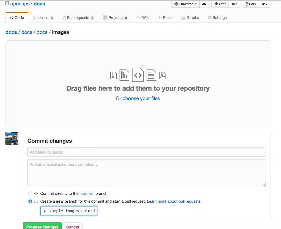The height and width of the screenshot is (229, 281).
Task: Open the Pulse tab
Action: point(165,17)
